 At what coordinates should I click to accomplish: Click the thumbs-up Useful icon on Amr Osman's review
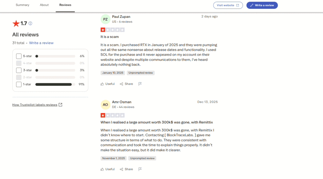click(102, 169)
